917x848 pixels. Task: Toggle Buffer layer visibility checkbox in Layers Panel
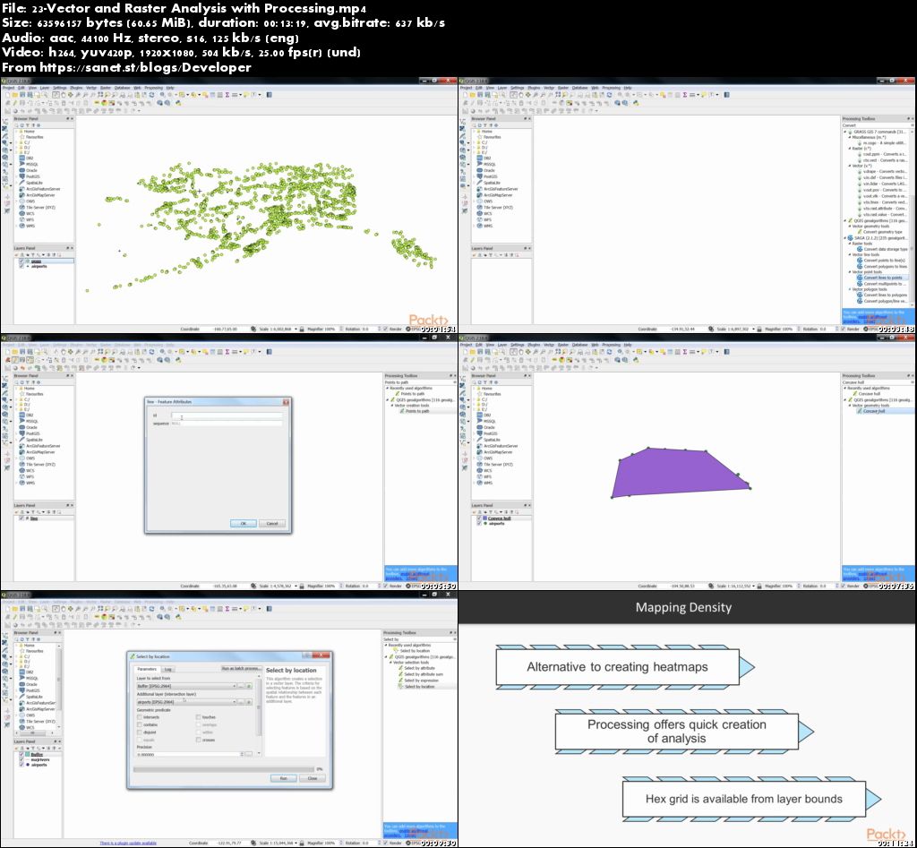[21, 755]
